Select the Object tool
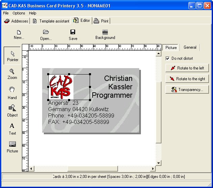Screen dimensions: 213x188 coord(12,110)
